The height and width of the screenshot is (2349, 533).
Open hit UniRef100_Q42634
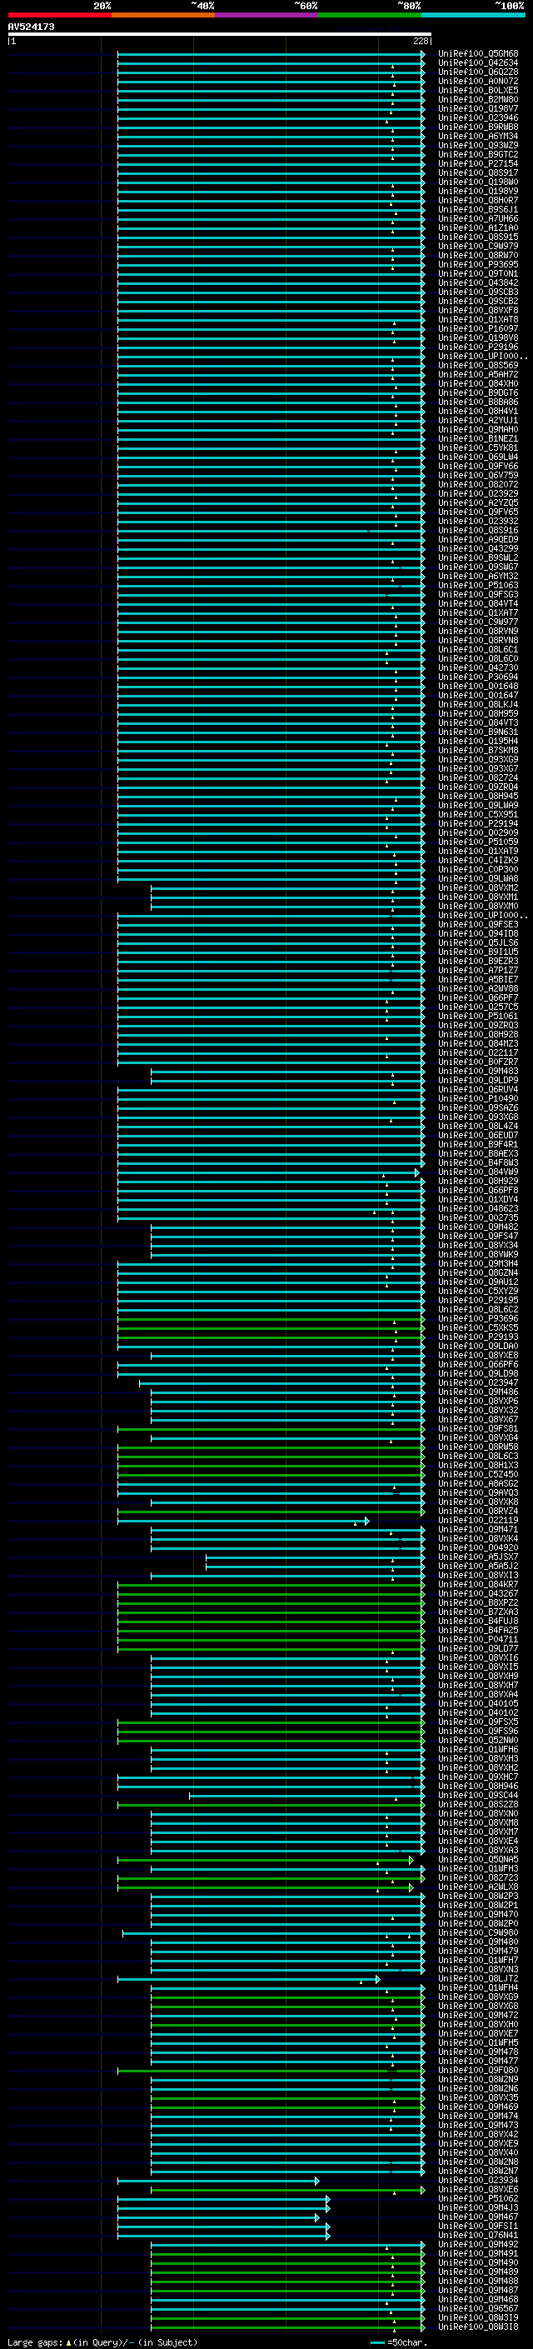coord(478,63)
